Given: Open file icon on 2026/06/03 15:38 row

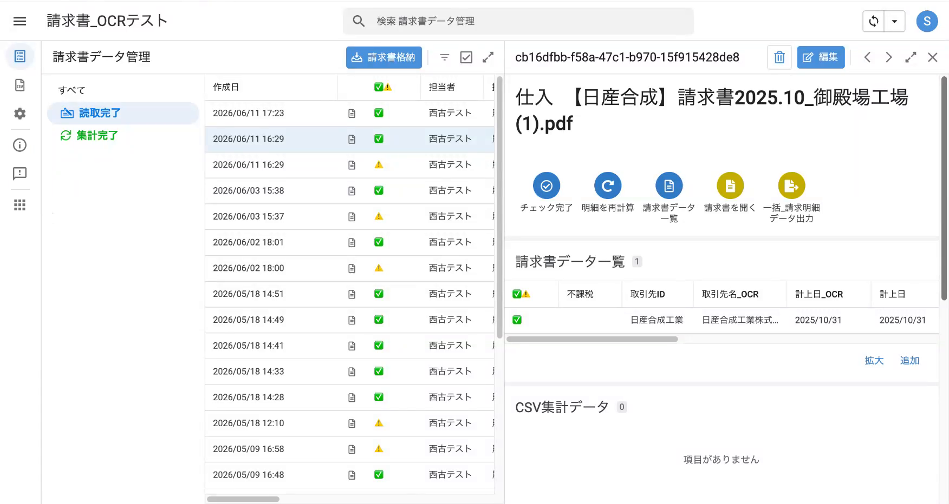Looking at the screenshot, I should (x=352, y=191).
